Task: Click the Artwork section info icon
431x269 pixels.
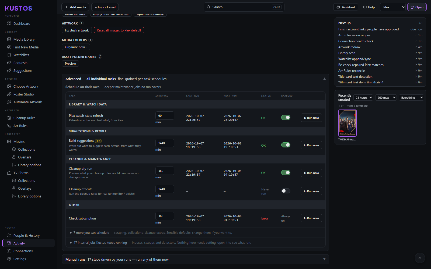Action: (x=82, y=23)
